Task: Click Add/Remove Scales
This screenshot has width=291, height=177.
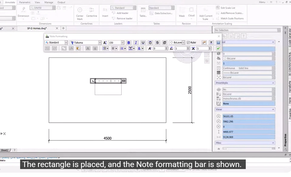Action: pos(230,13)
